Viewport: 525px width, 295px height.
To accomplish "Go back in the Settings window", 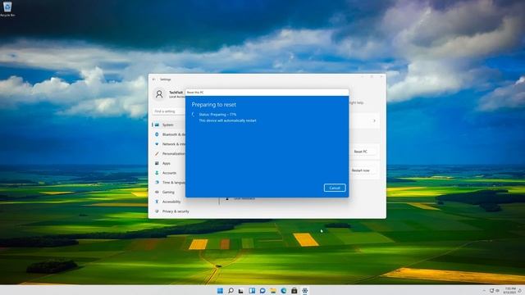I will pos(153,79).
